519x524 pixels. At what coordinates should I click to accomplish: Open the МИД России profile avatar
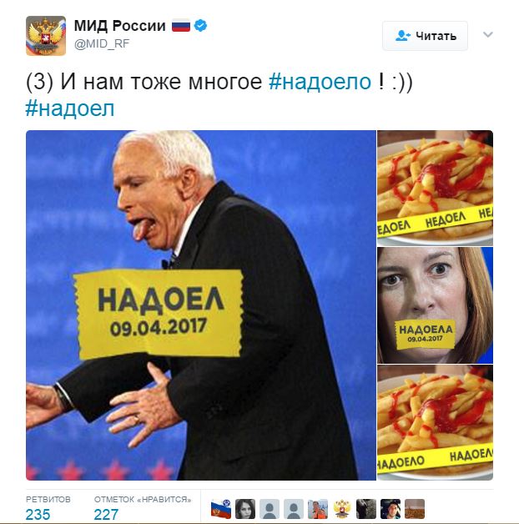coord(46,35)
